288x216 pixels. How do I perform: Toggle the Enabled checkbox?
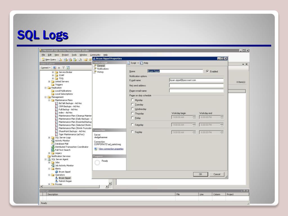[x=207, y=71]
